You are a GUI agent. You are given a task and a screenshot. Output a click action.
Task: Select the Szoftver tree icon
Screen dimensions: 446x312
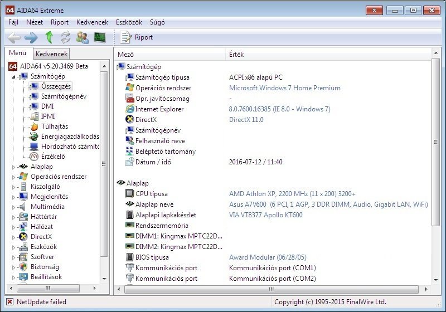click(x=23, y=257)
